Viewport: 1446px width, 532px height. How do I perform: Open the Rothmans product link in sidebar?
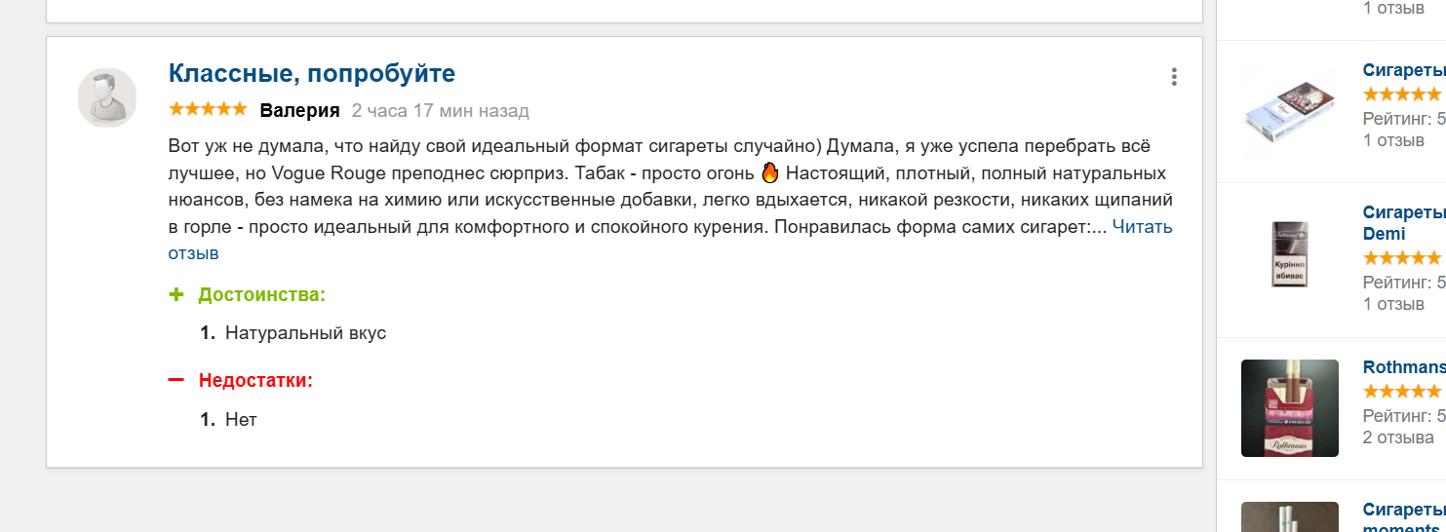click(x=1404, y=367)
